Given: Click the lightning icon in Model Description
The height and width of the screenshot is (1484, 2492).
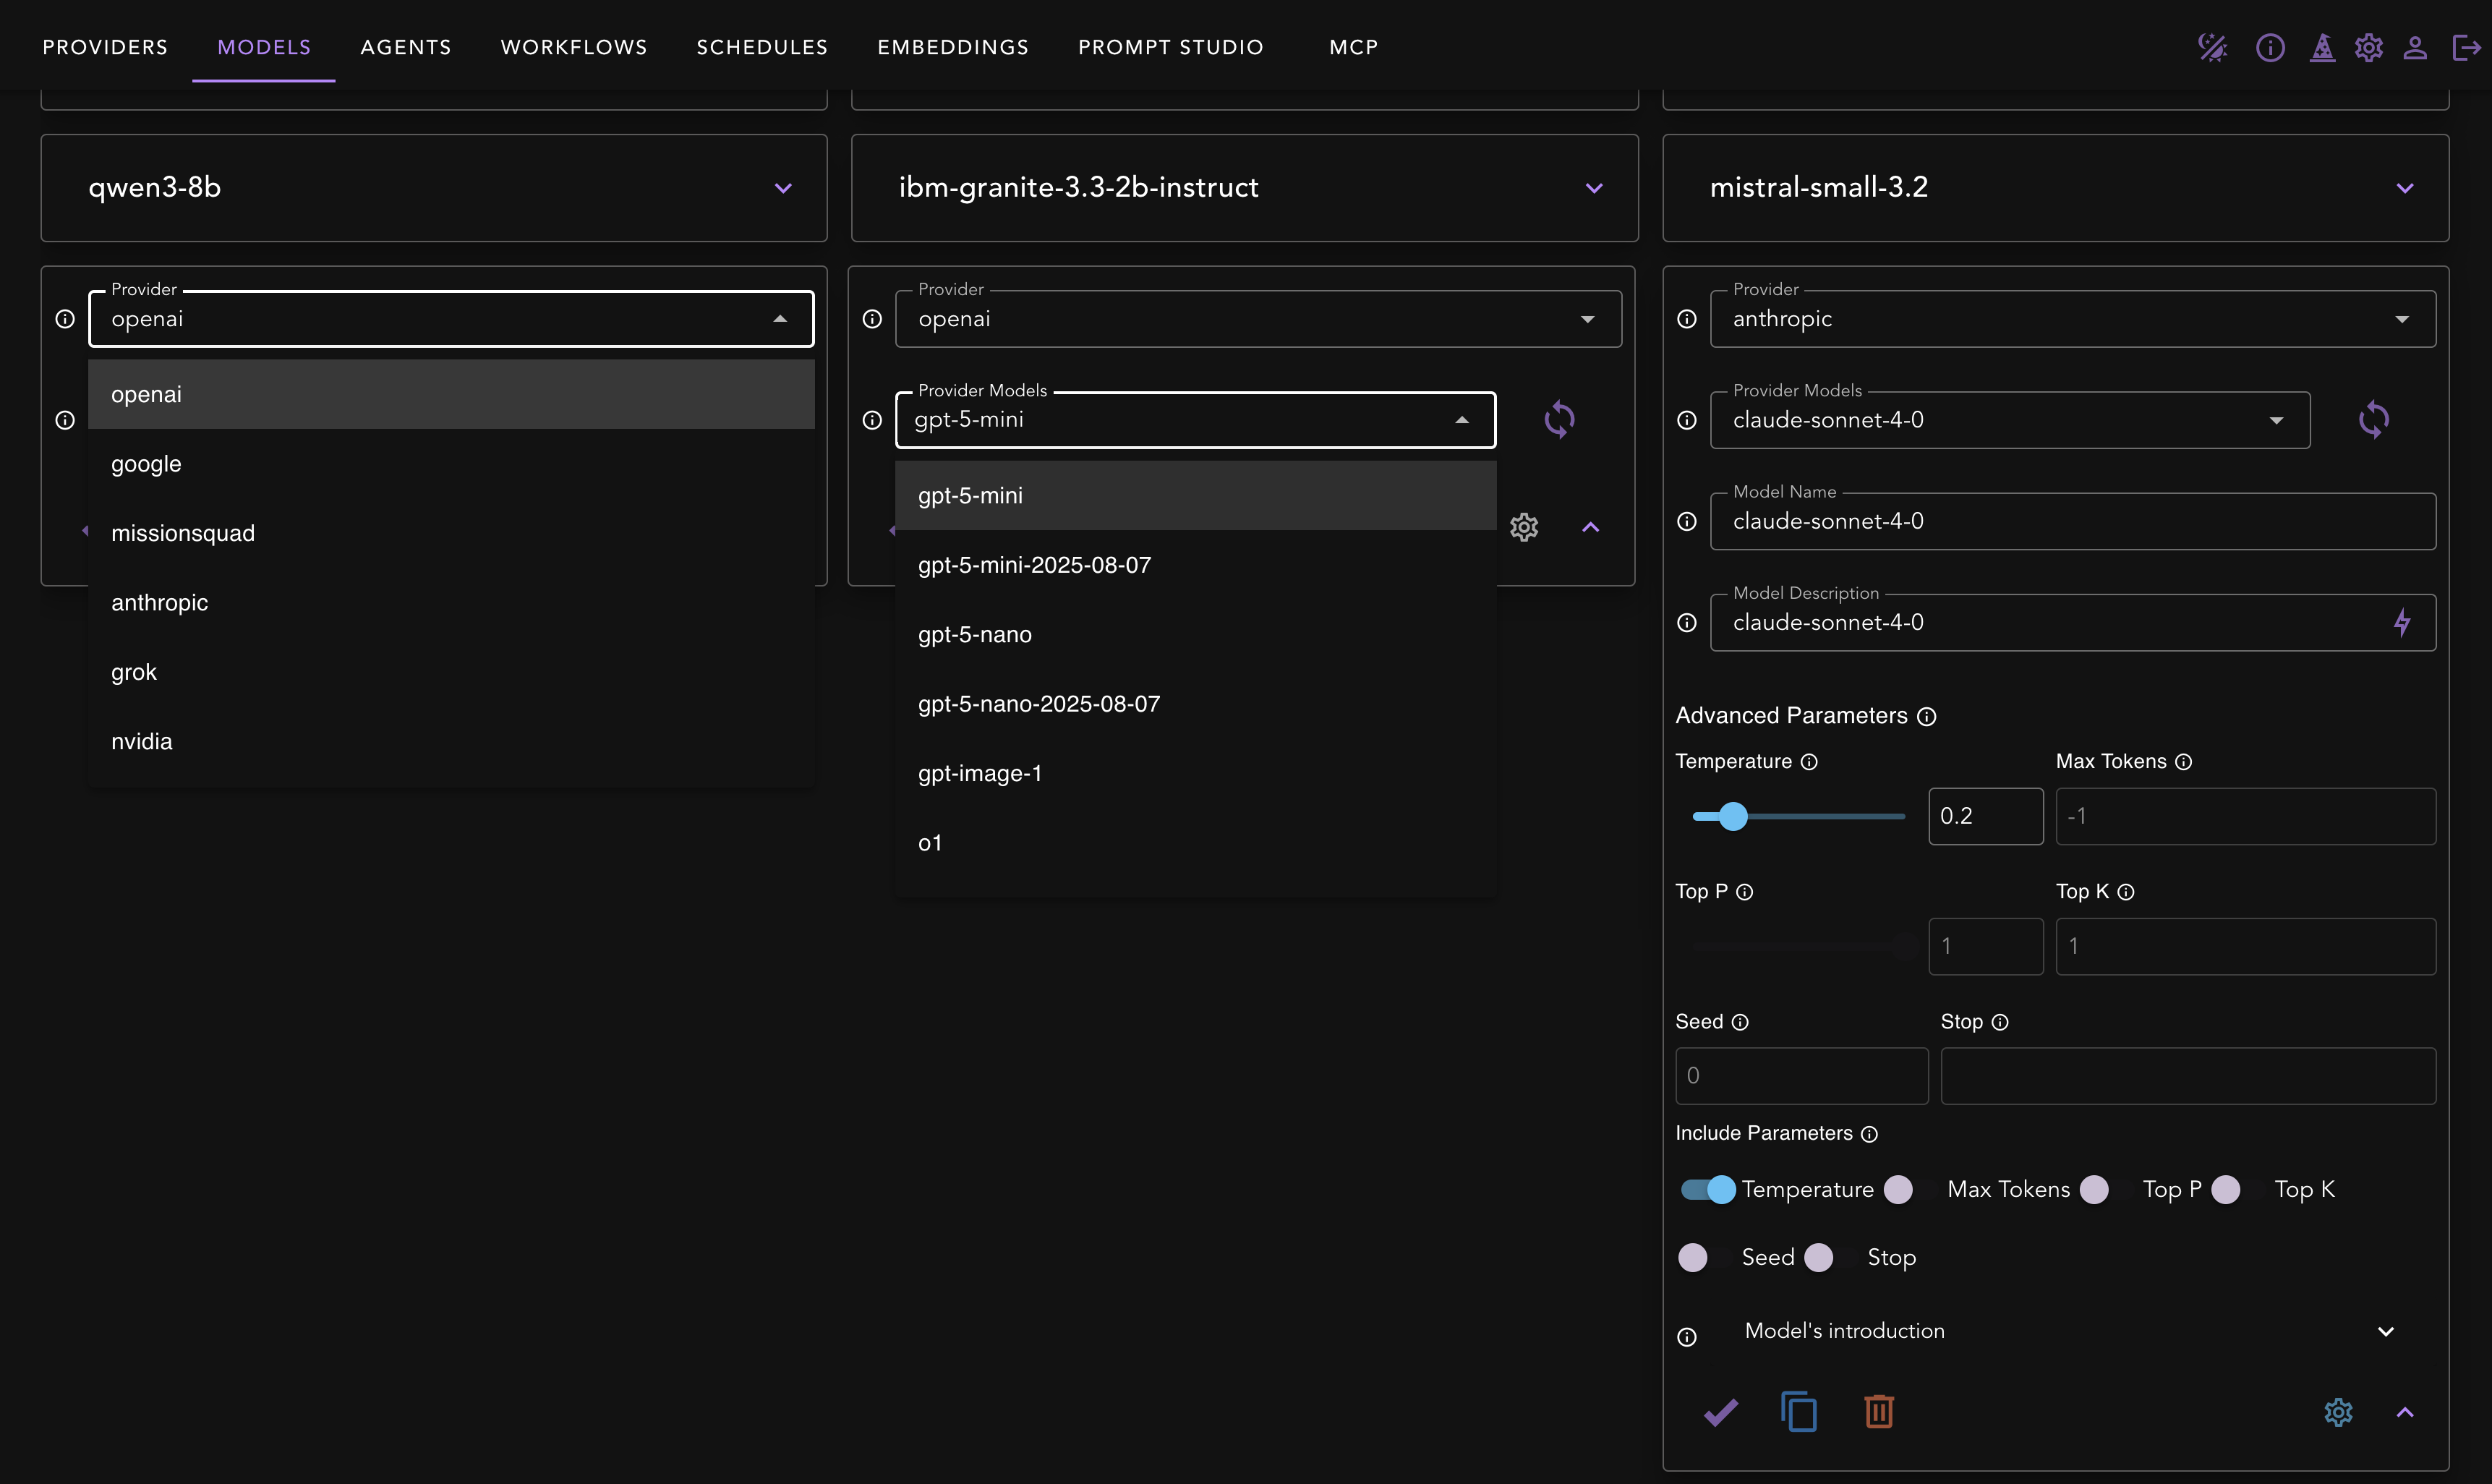Looking at the screenshot, I should (2402, 622).
